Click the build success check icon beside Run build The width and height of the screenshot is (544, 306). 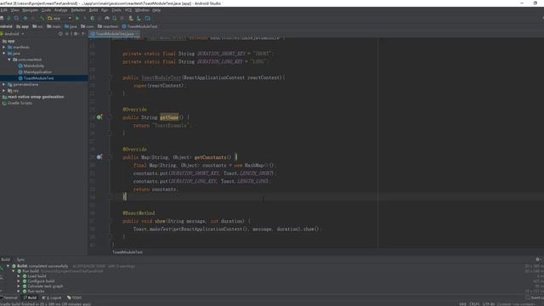point(20,271)
